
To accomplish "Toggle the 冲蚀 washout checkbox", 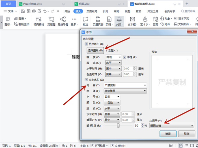I will 125,57.
